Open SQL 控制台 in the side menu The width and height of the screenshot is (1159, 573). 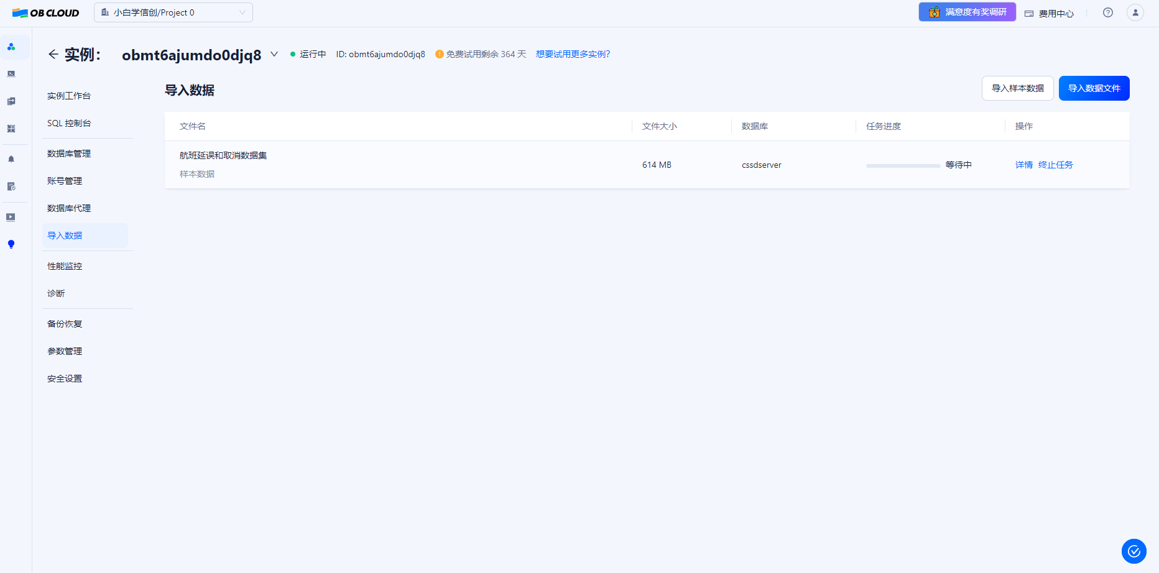[69, 123]
